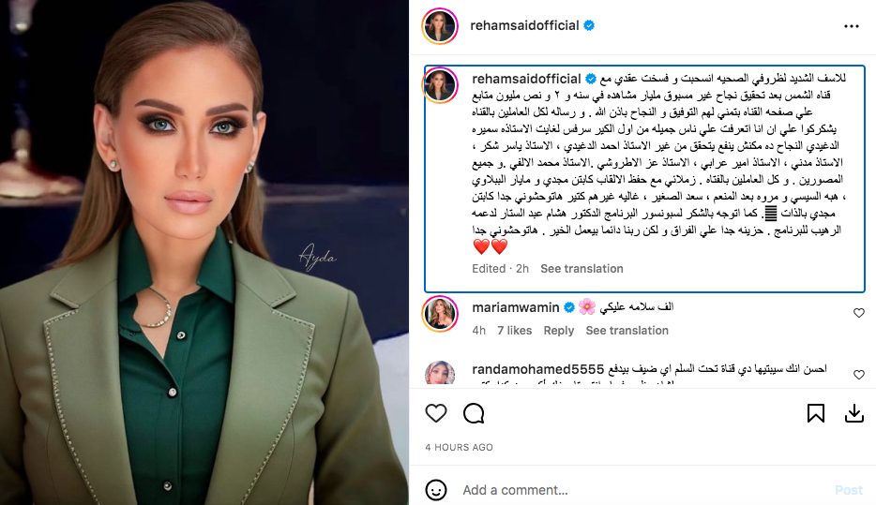Download the post using the download arrow icon
The height and width of the screenshot is (505, 876).
coord(853,413)
